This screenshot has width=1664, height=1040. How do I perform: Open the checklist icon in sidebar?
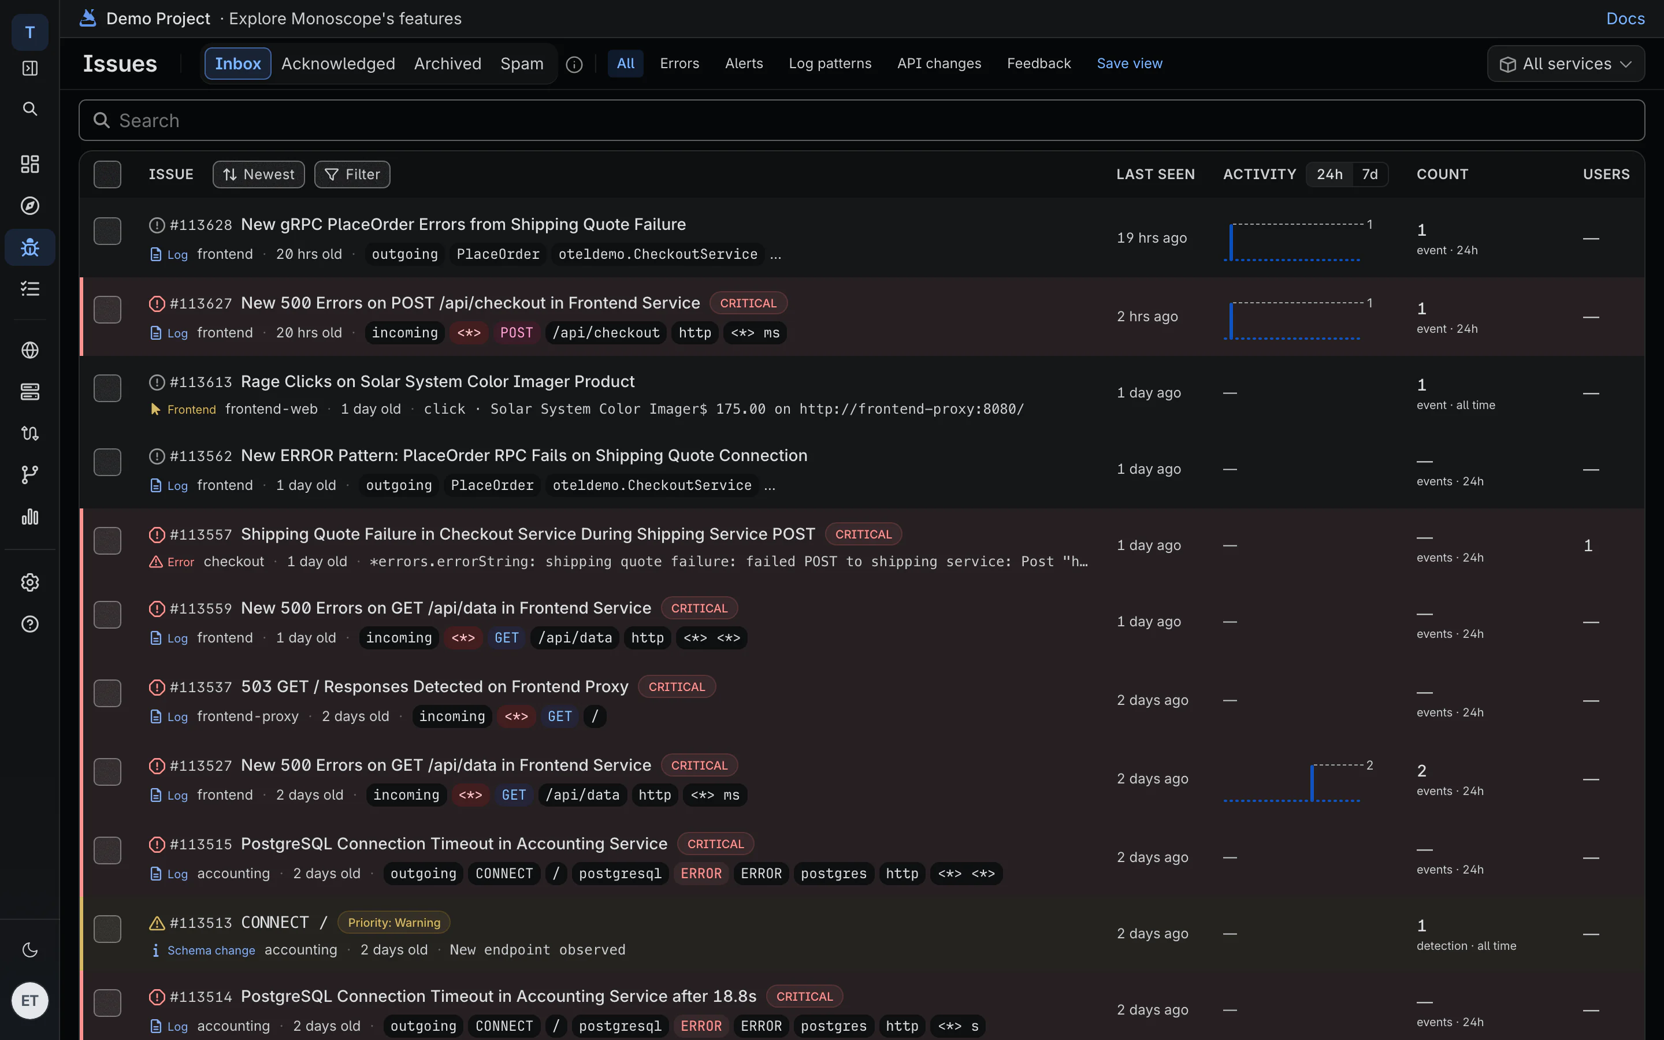click(x=29, y=289)
